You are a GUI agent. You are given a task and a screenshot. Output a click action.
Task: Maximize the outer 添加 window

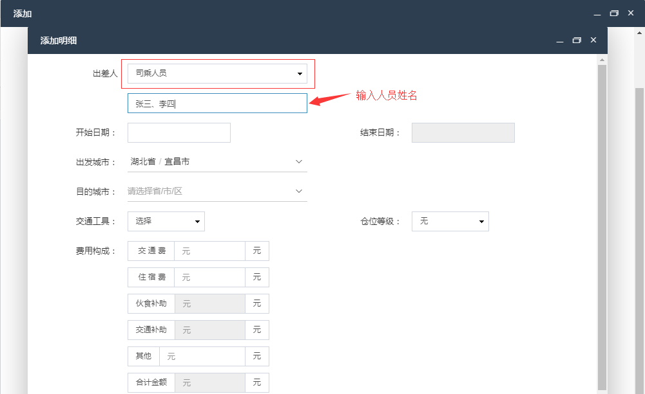[x=614, y=13]
